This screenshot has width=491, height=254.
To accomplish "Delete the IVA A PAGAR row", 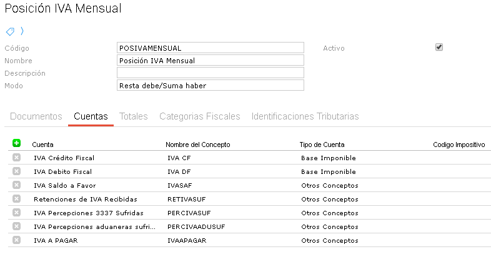I will tap(16, 240).
